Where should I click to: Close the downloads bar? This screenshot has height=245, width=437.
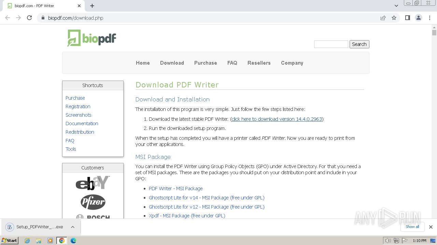[x=431, y=227]
